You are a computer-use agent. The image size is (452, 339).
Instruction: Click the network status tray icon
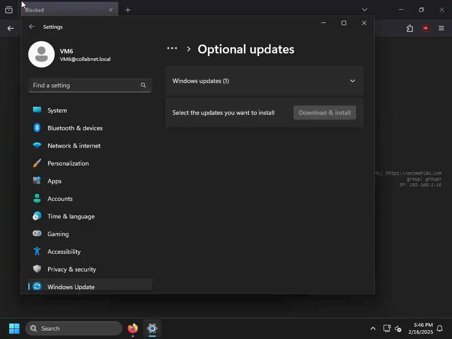(x=387, y=328)
